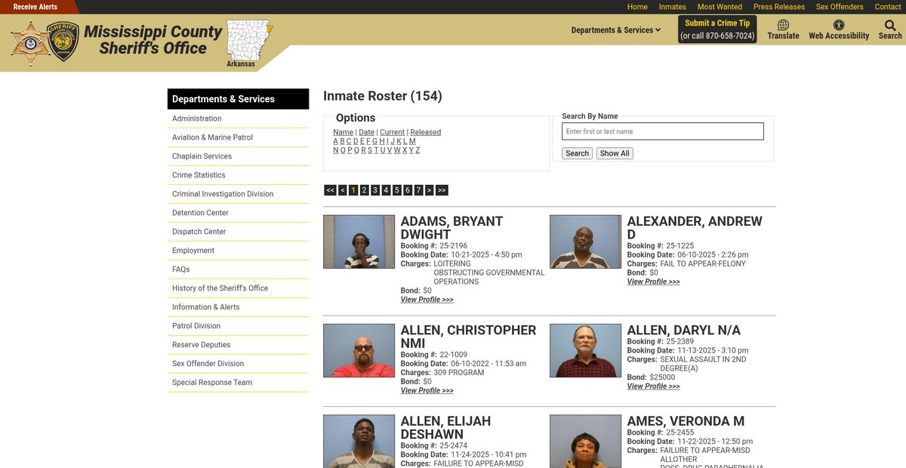Viewport: 906px width, 468px height.
Task: Open Reserve Deputies in sidebar
Action: [238, 345]
